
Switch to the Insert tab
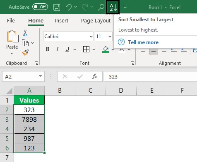[62, 21]
